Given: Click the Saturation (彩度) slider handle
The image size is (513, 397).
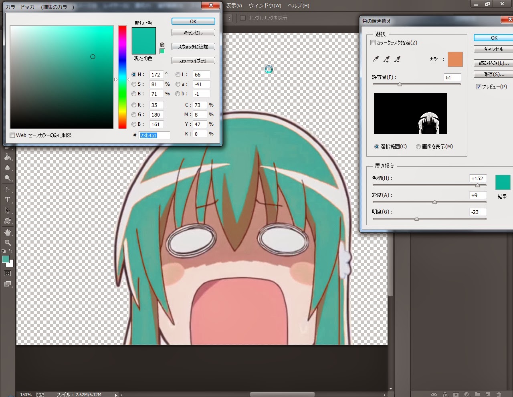Looking at the screenshot, I should tap(434, 202).
